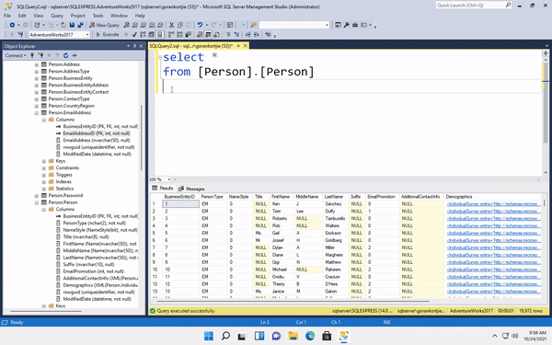Screen dimensions: 552x345
Task: Click the Cut scissors icon
Action: (x=171, y=25)
